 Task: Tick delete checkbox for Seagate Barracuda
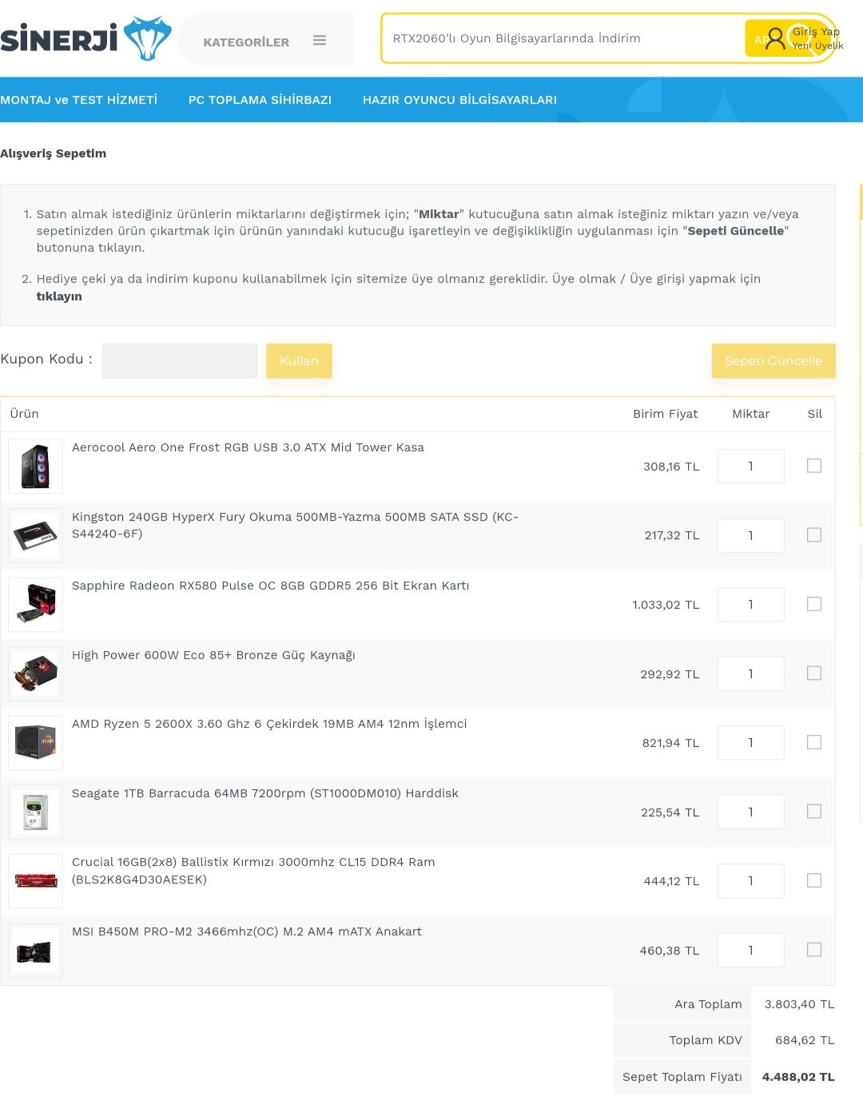coord(814,812)
